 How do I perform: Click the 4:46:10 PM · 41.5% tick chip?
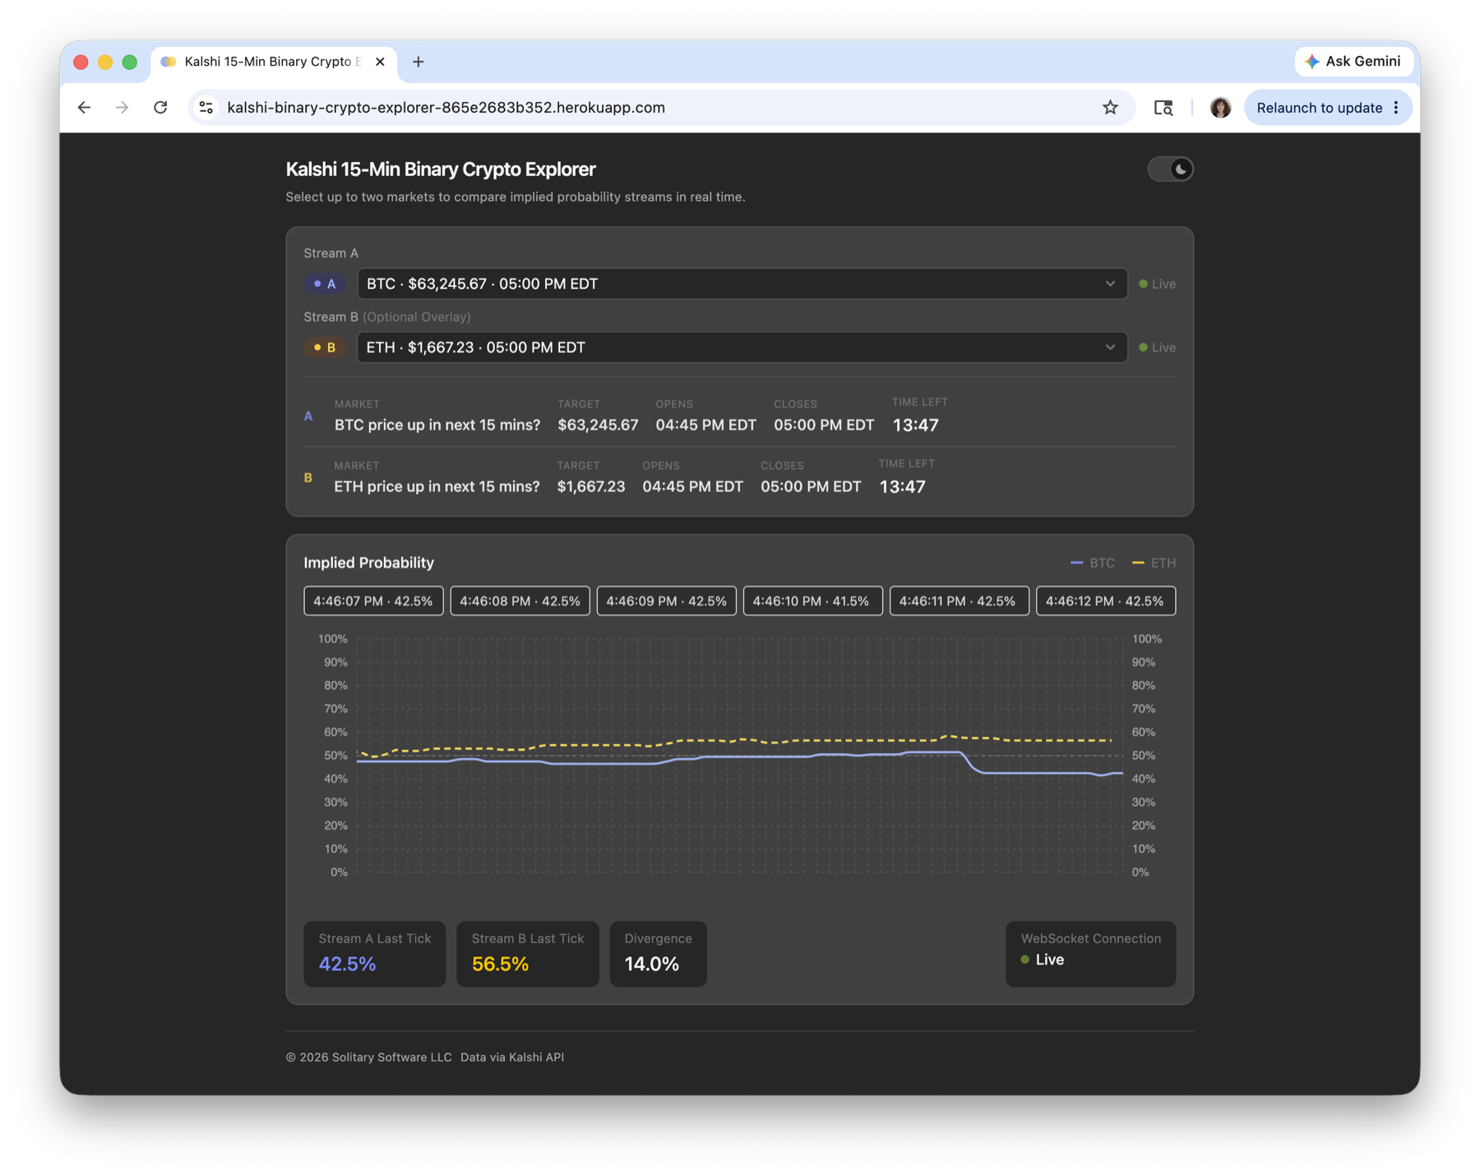pyautogui.click(x=812, y=601)
